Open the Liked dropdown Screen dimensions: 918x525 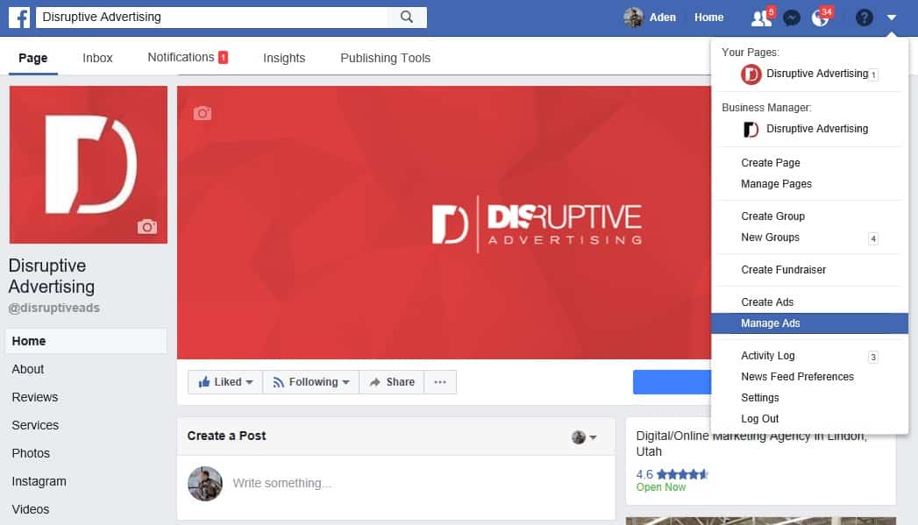225,382
